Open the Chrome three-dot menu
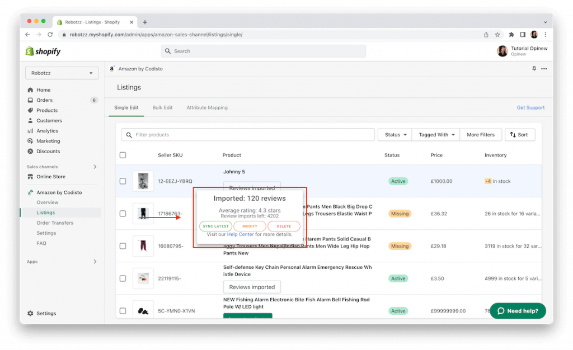 pyautogui.click(x=545, y=35)
